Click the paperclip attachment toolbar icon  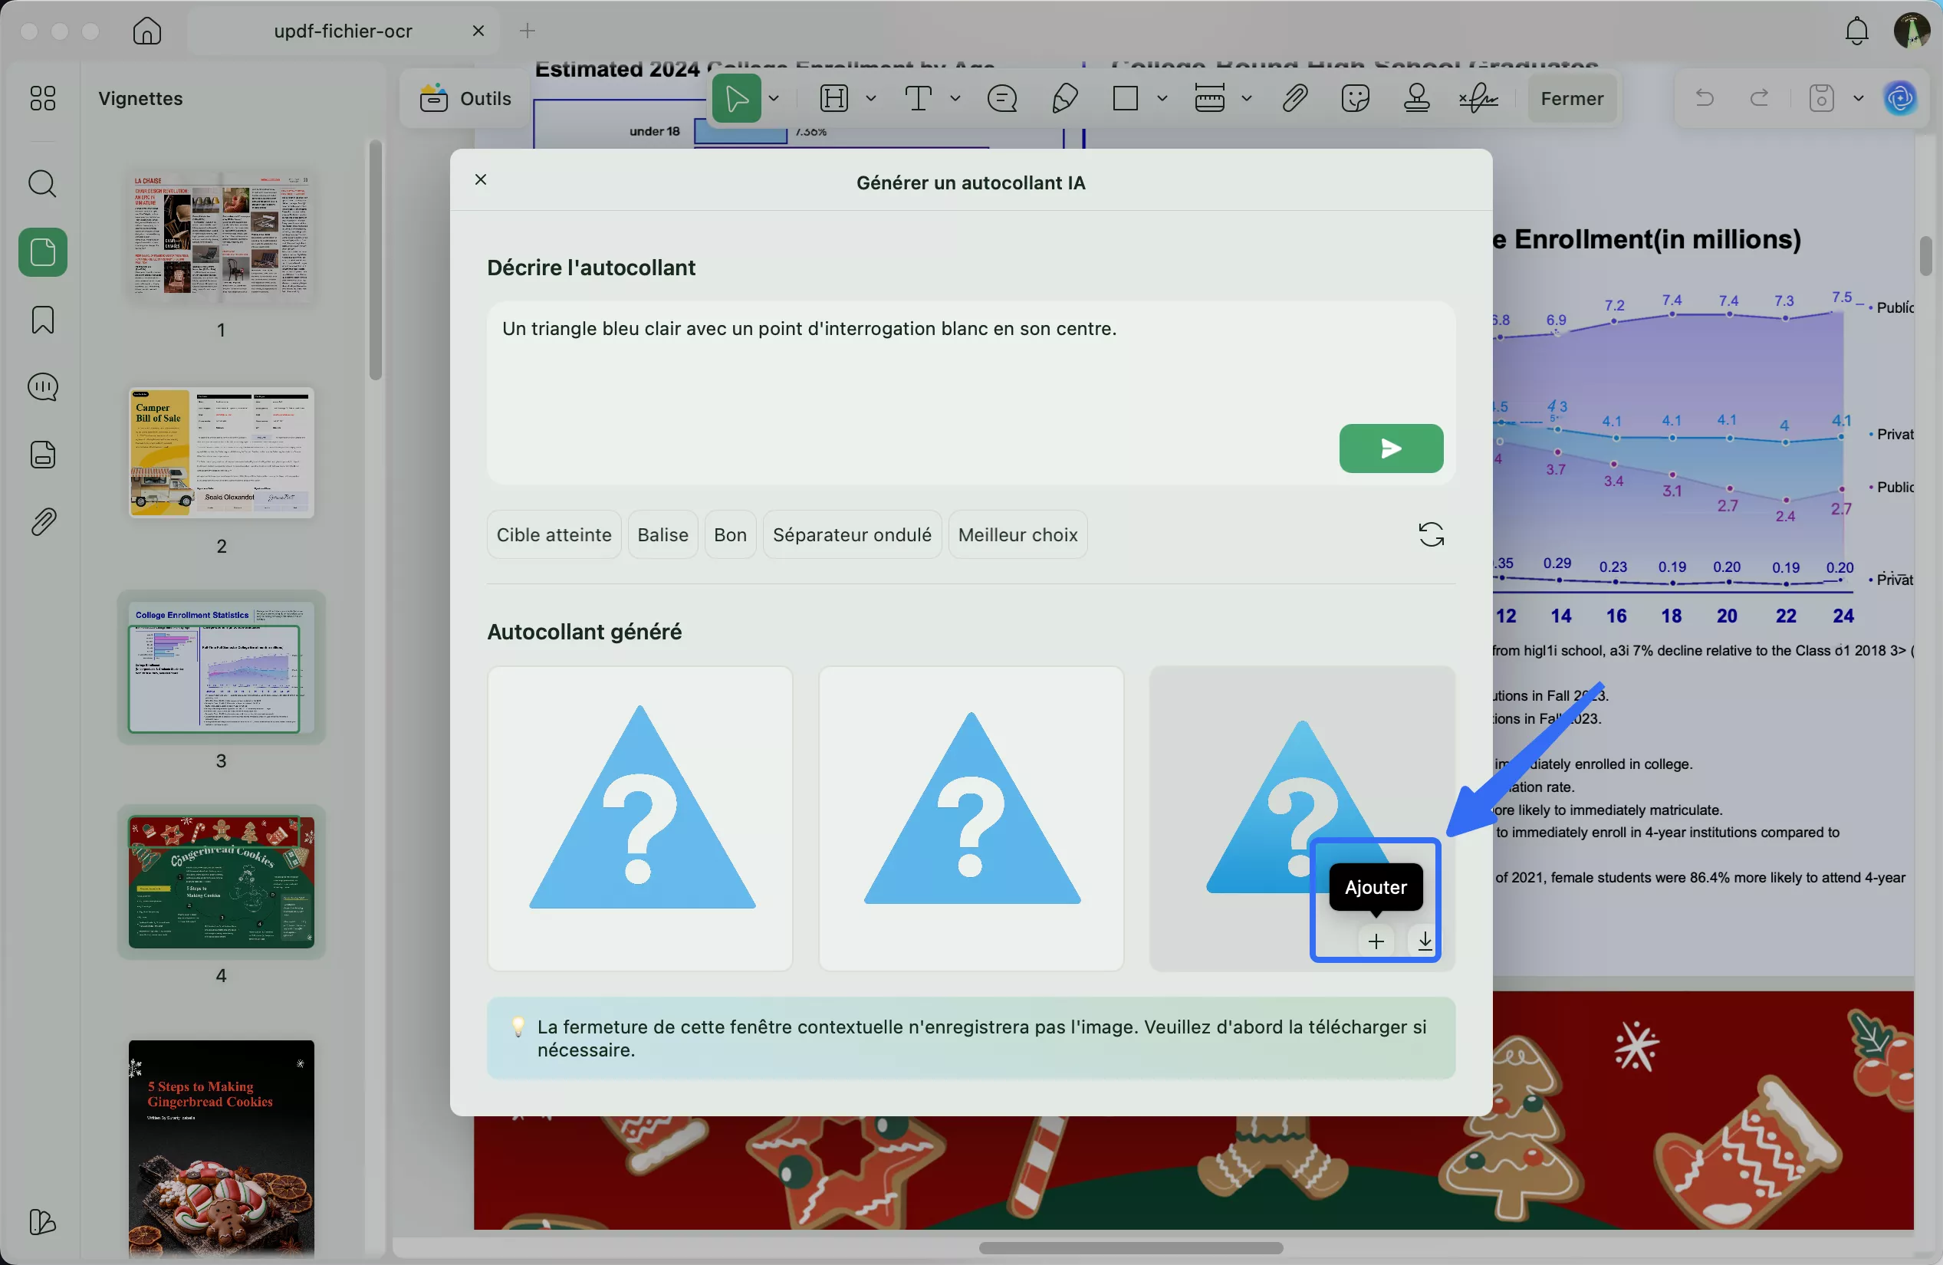tap(1295, 99)
